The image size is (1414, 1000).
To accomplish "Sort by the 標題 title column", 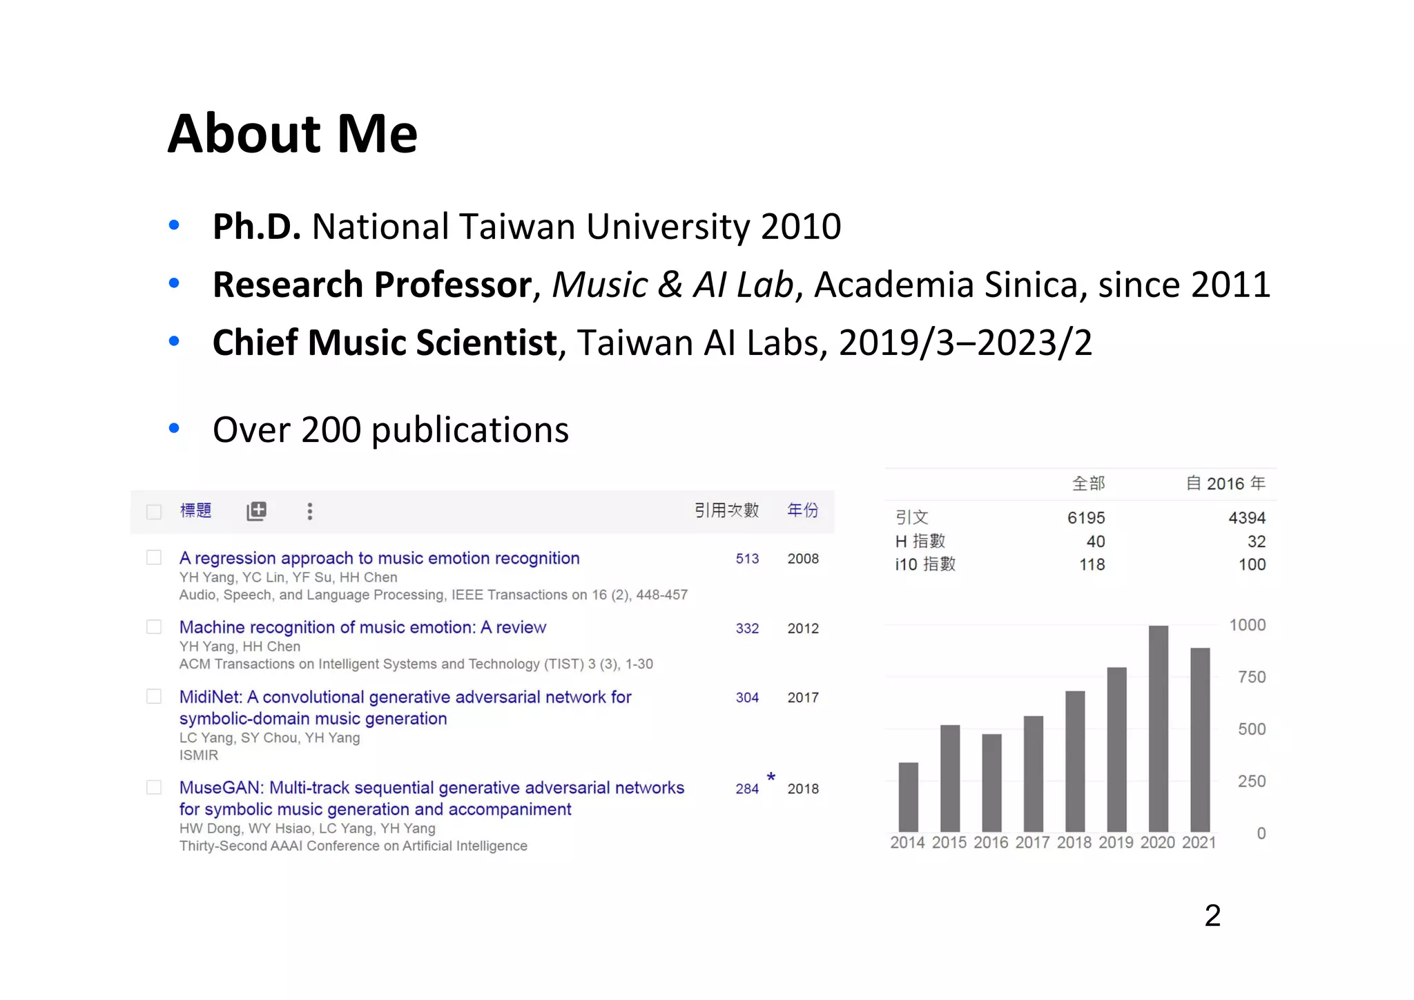I will [195, 510].
